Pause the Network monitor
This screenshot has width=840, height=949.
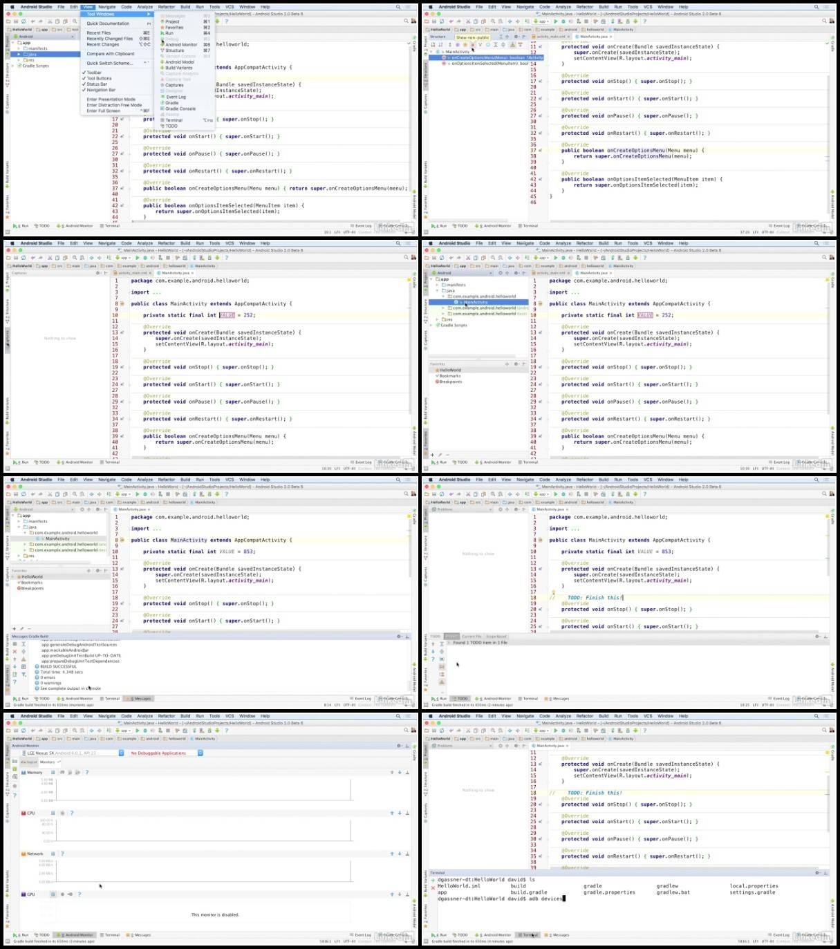[53, 854]
